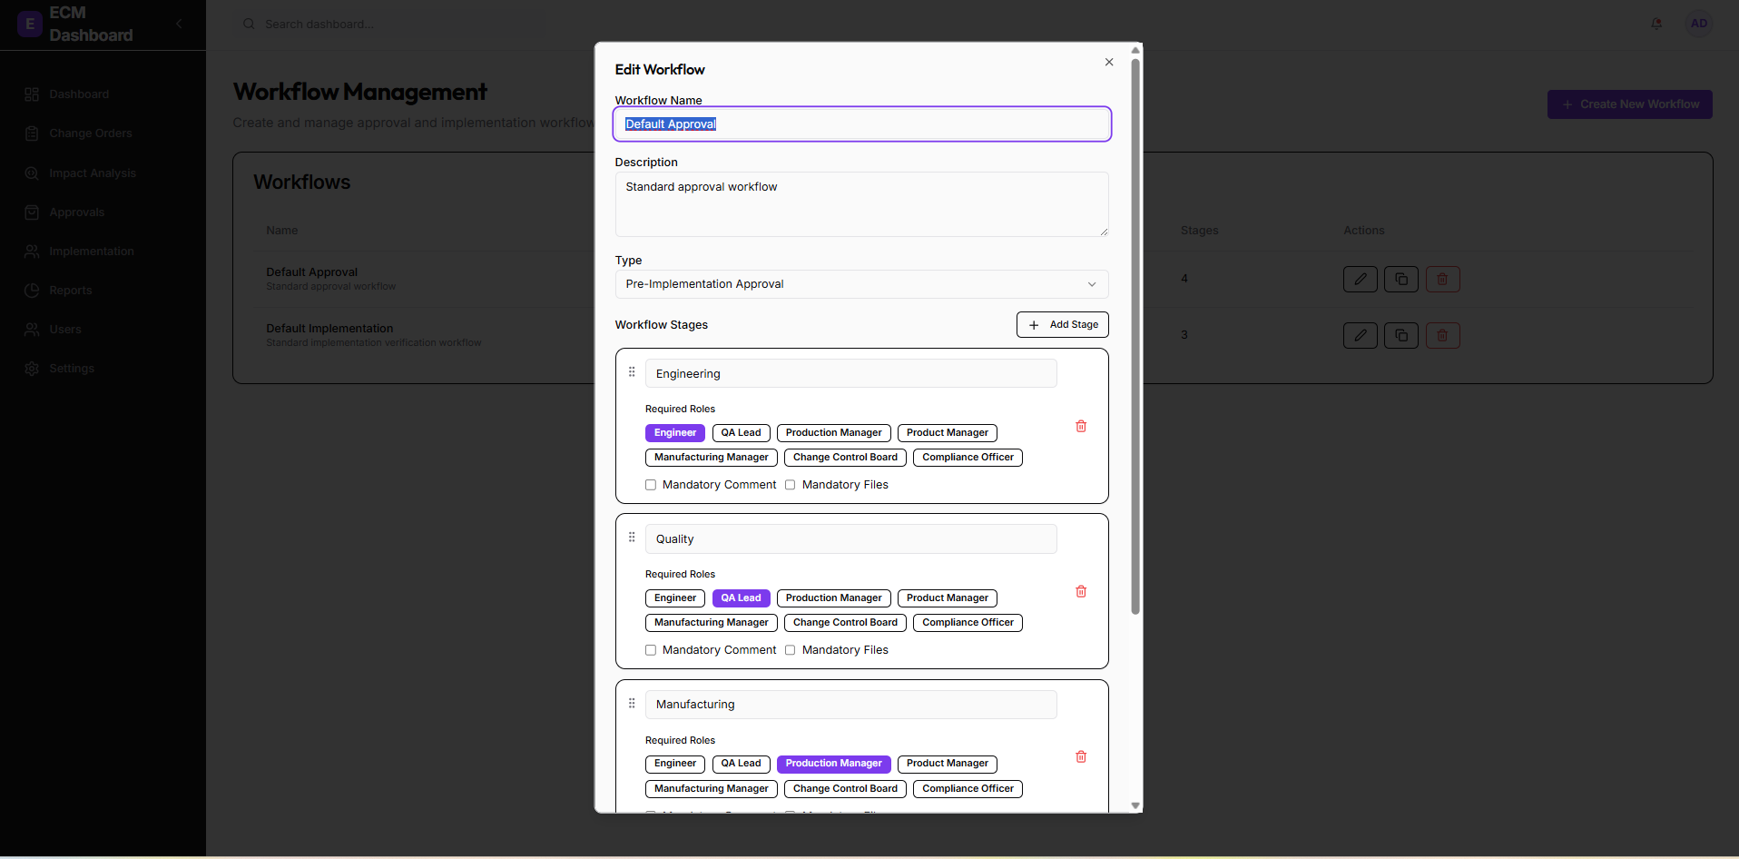The image size is (1739, 859).
Task: Click the Create New Workflow button
Action: click(x=1628, y=104)
